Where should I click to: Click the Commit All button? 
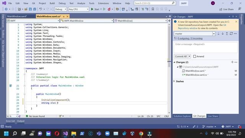point(181,56)
